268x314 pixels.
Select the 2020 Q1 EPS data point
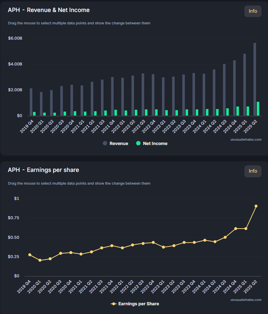pos(40,260)
